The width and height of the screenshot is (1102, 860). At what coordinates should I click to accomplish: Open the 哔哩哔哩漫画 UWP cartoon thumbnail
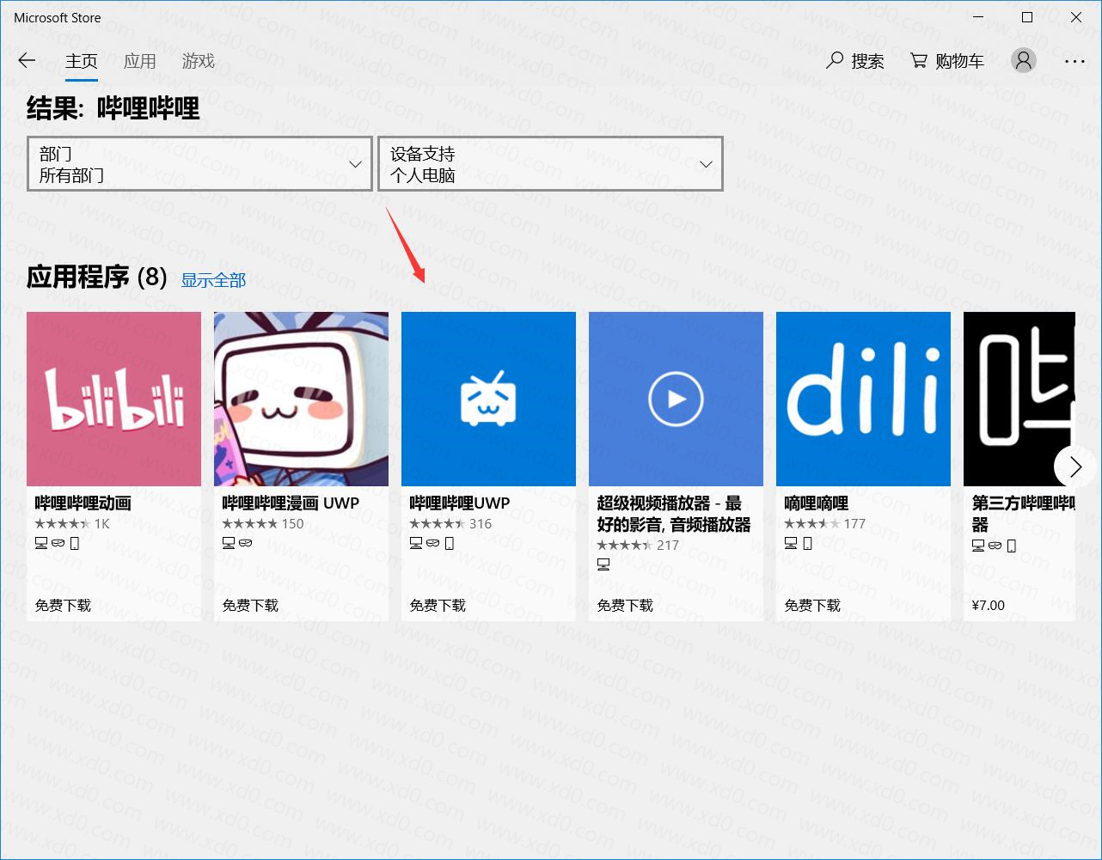[301, 399]
